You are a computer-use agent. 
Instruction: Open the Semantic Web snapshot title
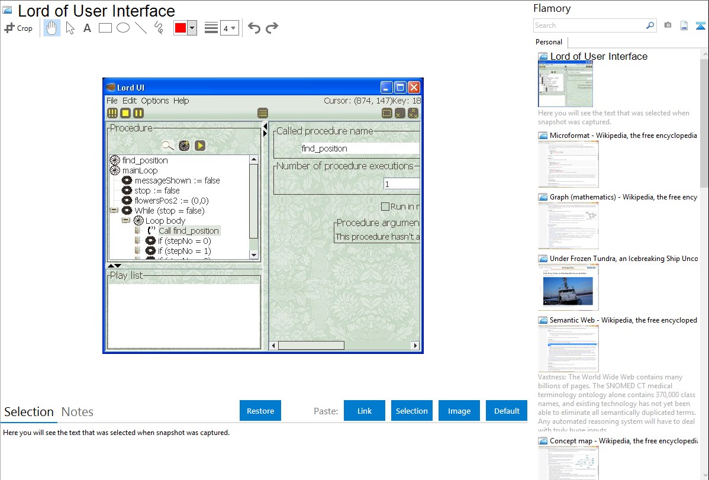[623, 320]
